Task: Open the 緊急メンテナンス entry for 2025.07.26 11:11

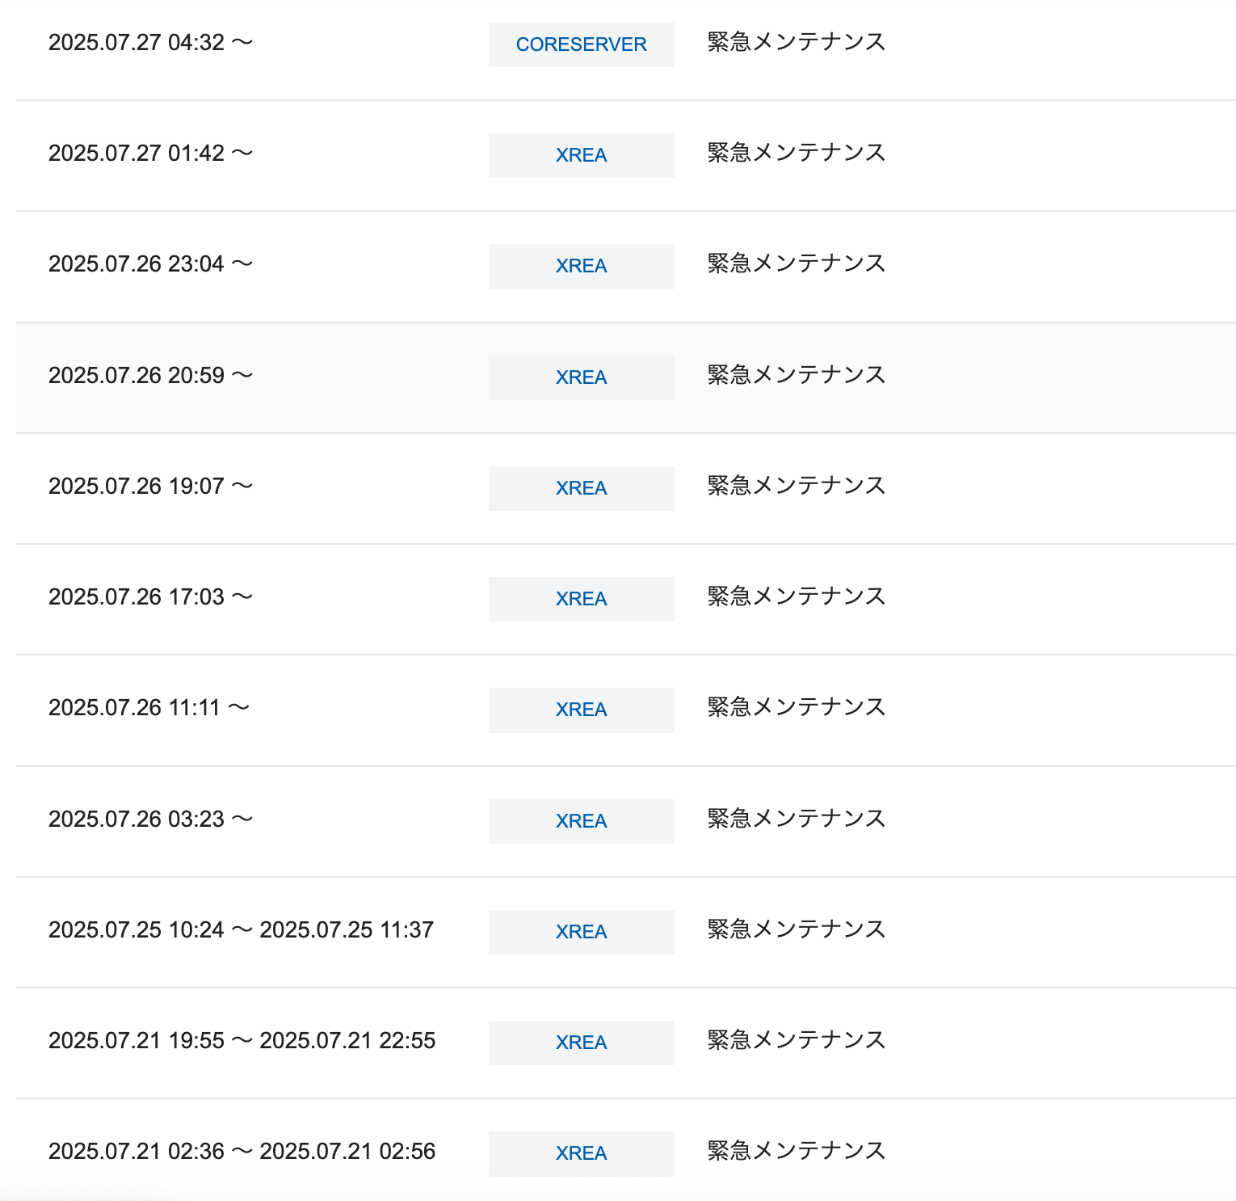Action: click(x=797, y=707)
